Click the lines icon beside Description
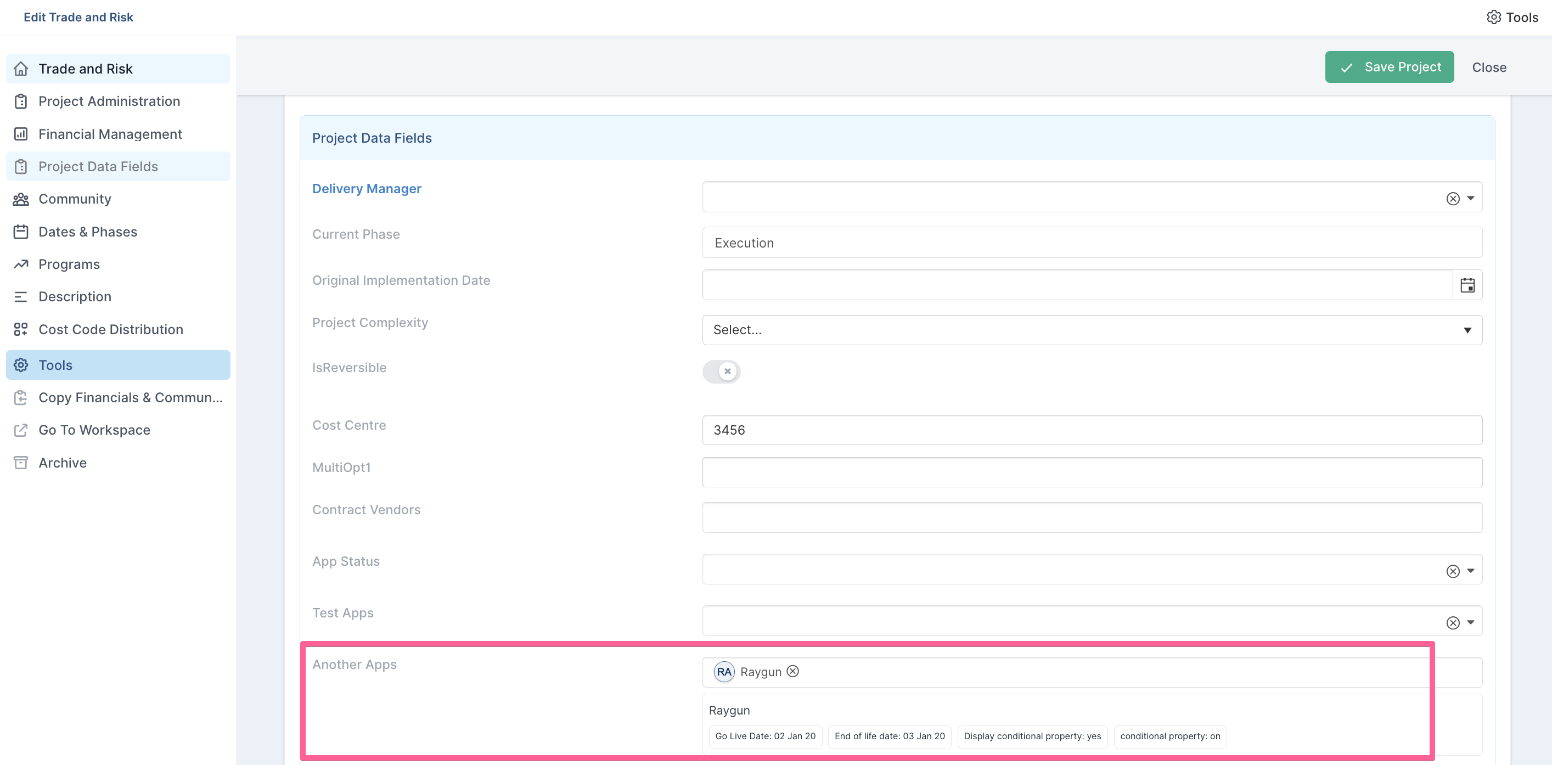 point(21,296)
